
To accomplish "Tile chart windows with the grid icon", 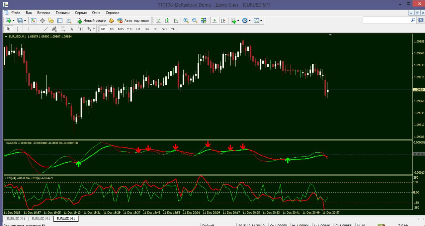I will [203, 21].
